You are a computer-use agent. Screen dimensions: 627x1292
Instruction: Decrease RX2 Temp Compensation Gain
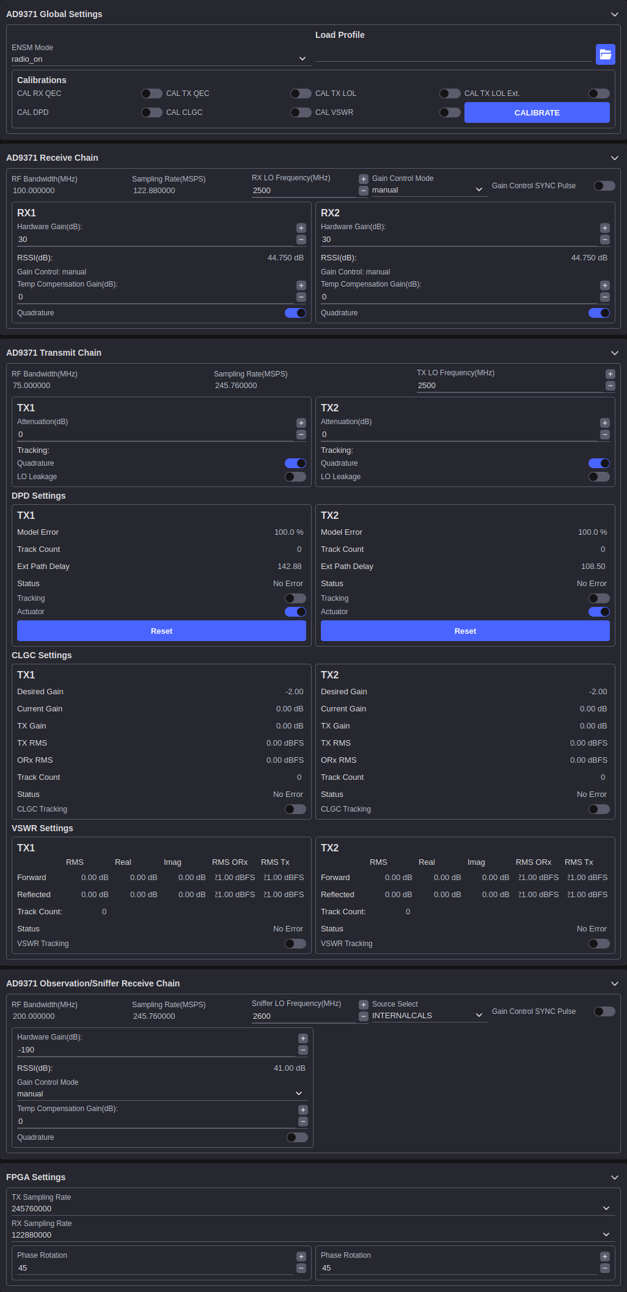pyautogui.click(x=604, y=297)
